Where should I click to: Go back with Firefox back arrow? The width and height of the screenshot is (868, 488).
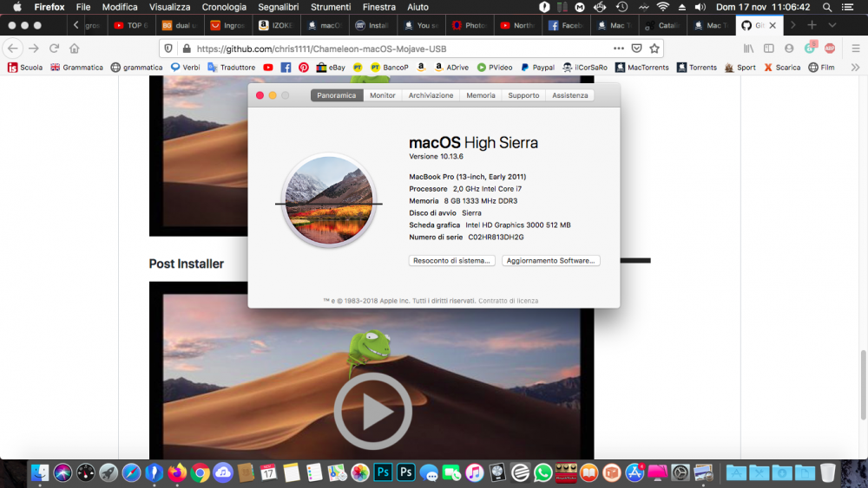coord(13,49)
